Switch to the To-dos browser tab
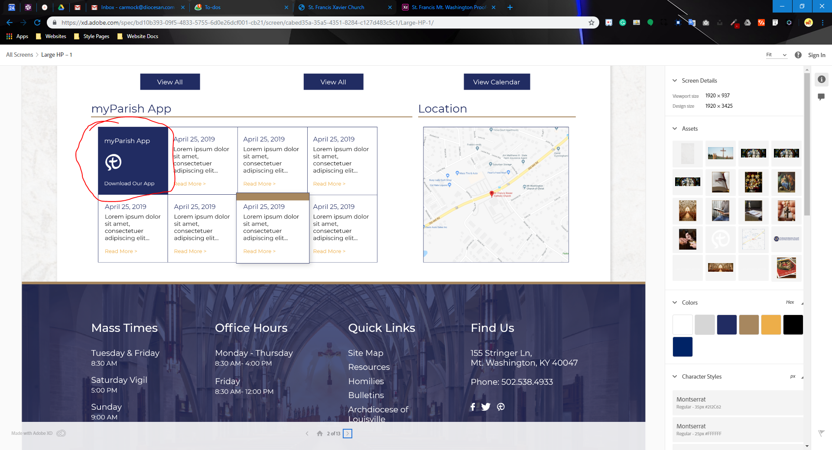This screenshot has height=450, width=832. (x=212, y=7)
